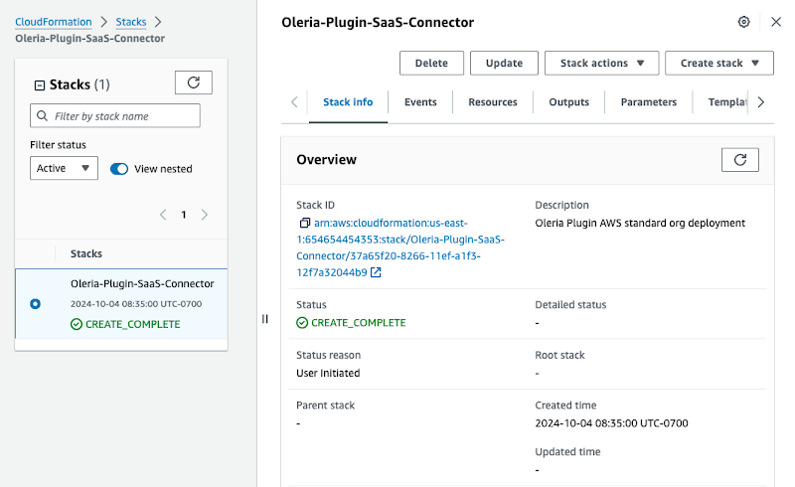
Task: Open the Stacks breadcrumb link
Action: point(131,22)
